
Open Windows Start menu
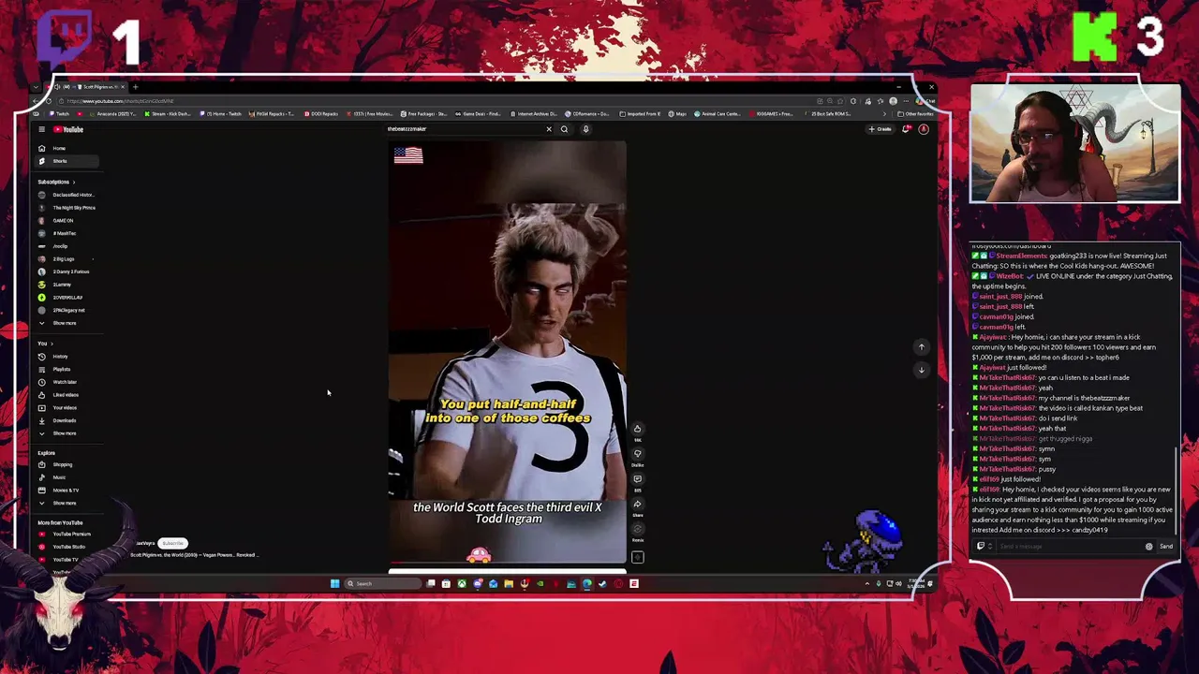pyautogui.click(x=334, y=583)
